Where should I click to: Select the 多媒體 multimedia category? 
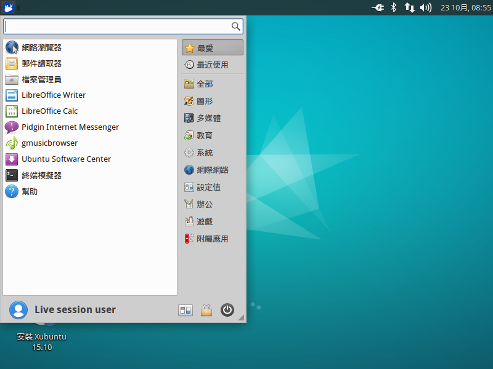click(x=213, y=118)
